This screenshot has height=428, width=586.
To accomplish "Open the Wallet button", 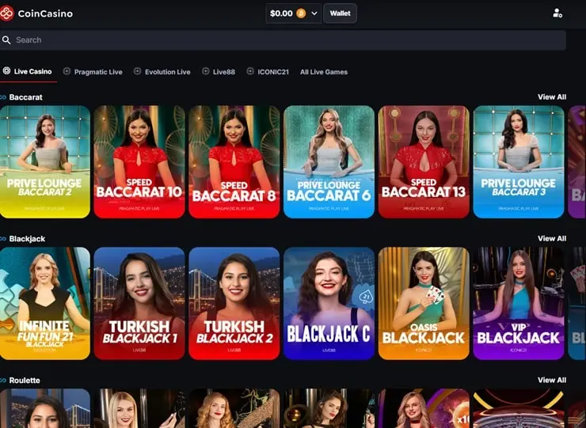I will pos(340,13).
